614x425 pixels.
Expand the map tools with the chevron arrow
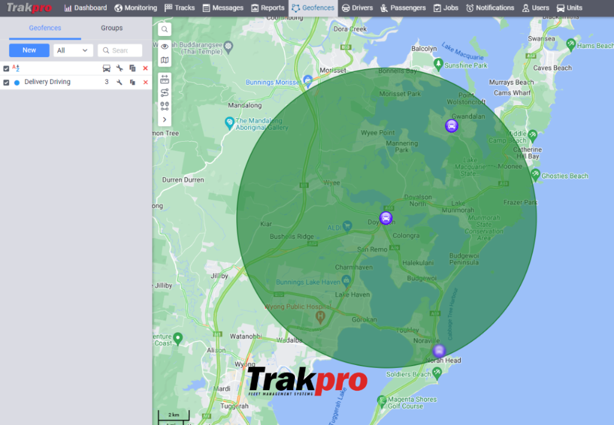pos(164,119)
